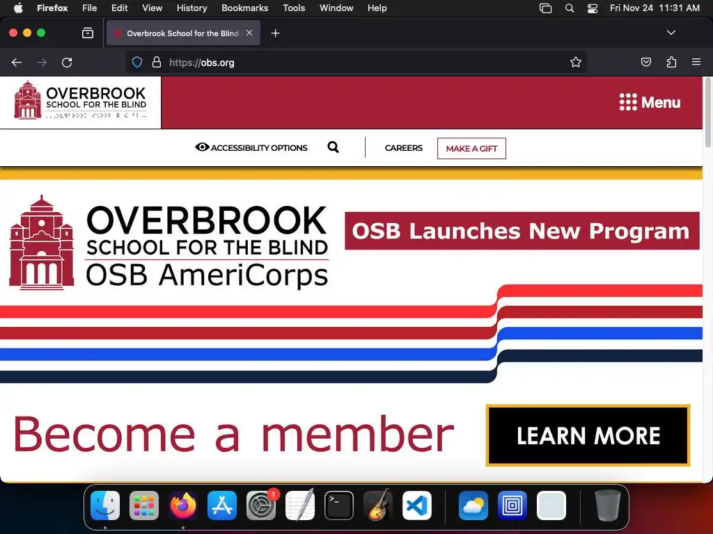The height and width of the screenshot is (534, 713).
Task: Open Launchpad from the dock
Action: tap(144, 505)
